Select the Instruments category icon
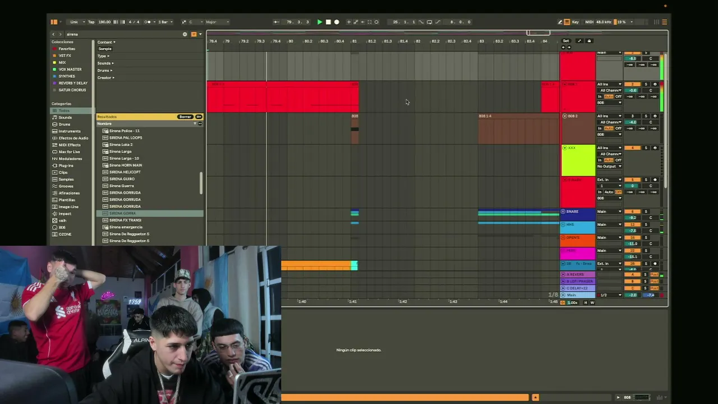718x404 pixels. (x=54, y=131)
